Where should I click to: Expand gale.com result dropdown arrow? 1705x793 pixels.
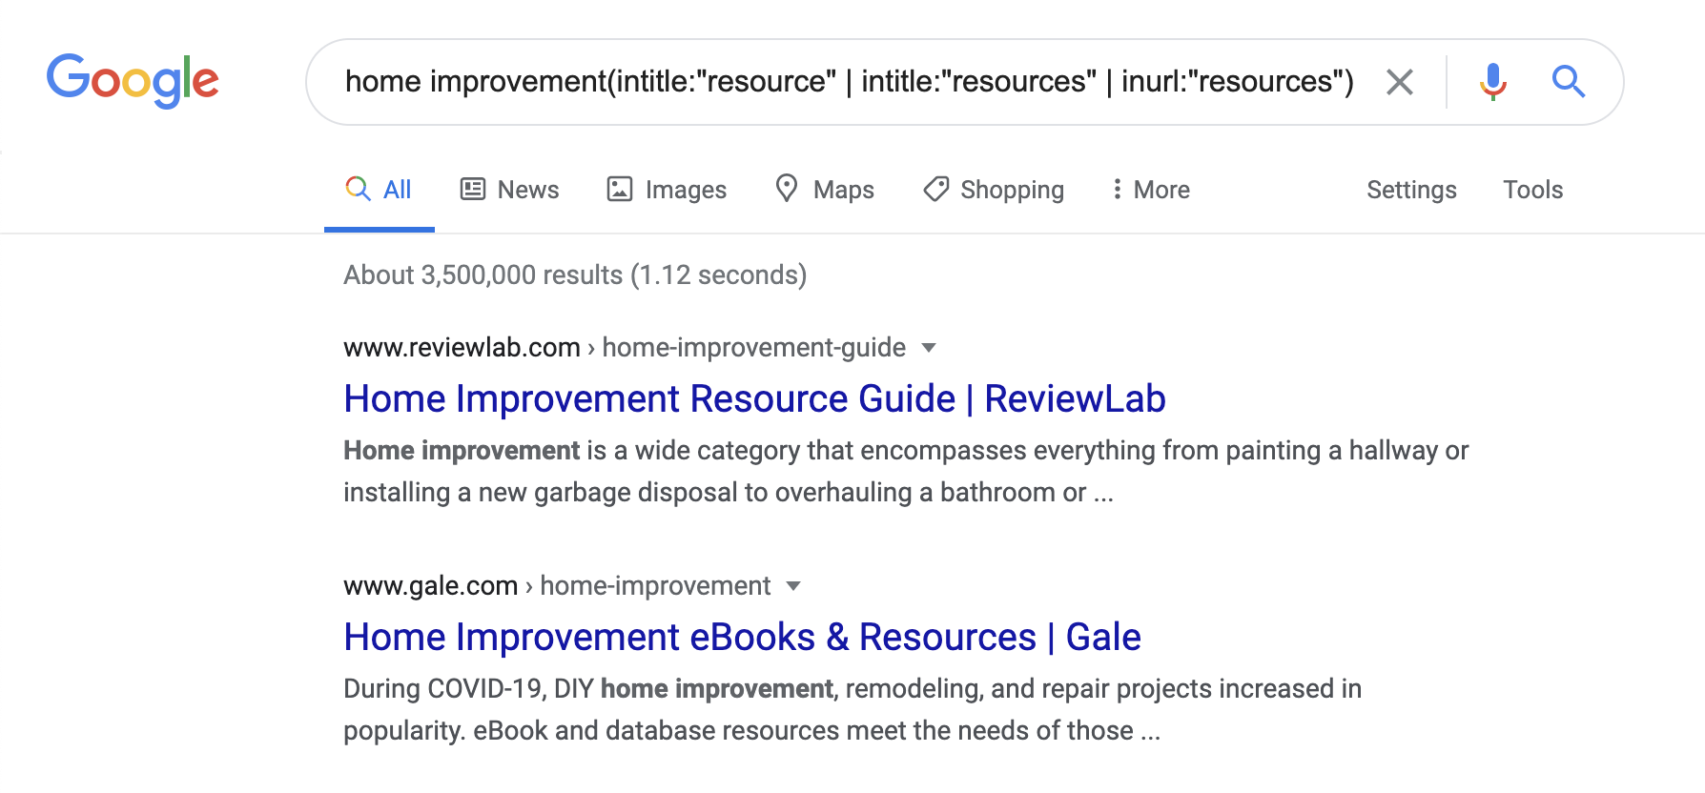(793, 586)
